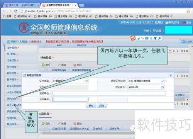This screenshot has height=139, width=193.
Task: Click the 修改密码 lock icon in the header
Action: pos(167,22)
